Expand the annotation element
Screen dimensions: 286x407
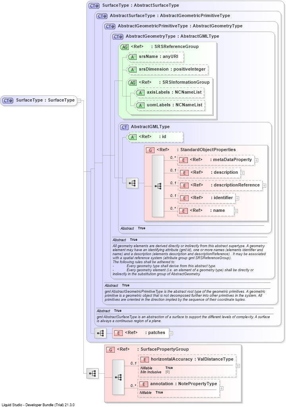click(221, 389)
